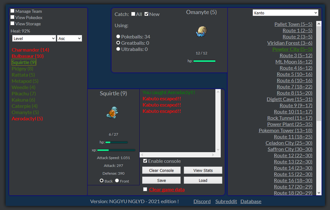330x210 pixels.
Task: Click the console vertical scroll down arrow
Action: [x=218, y=149]
